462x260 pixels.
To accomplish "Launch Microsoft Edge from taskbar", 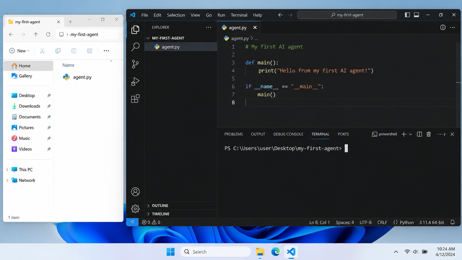I will pos(276,252).
